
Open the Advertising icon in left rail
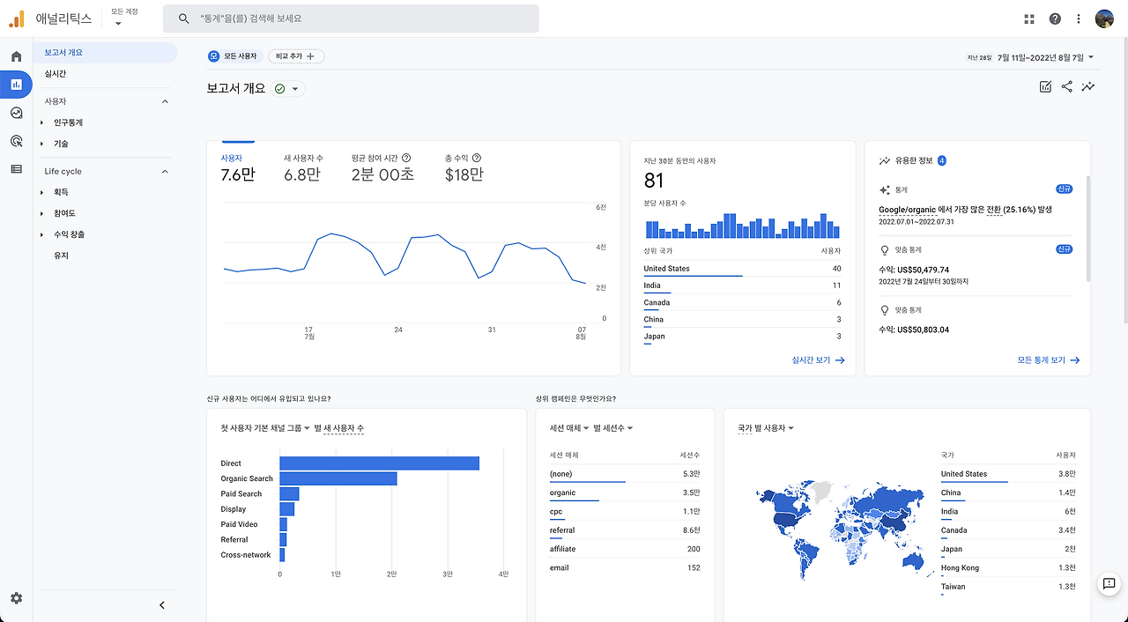[16, 141]
